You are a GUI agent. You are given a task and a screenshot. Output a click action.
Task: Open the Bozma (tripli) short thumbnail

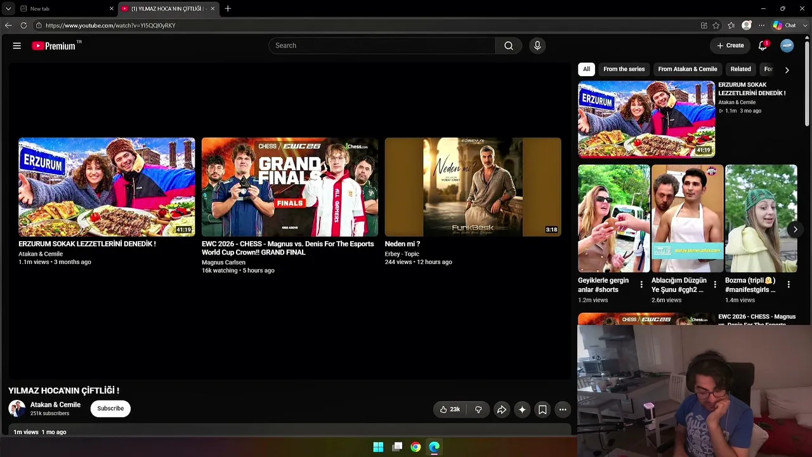coord(761,219)
